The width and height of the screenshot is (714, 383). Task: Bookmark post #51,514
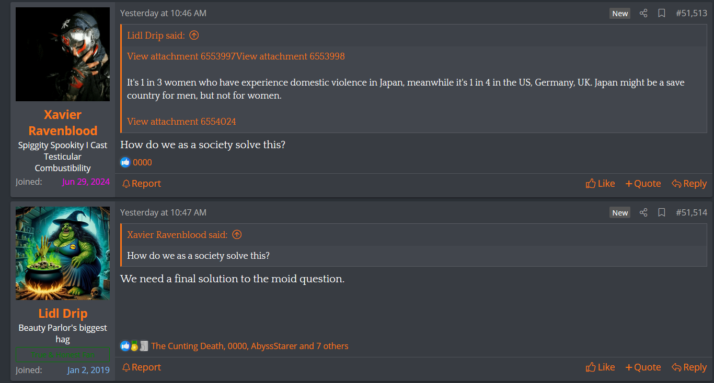(661, 212)
